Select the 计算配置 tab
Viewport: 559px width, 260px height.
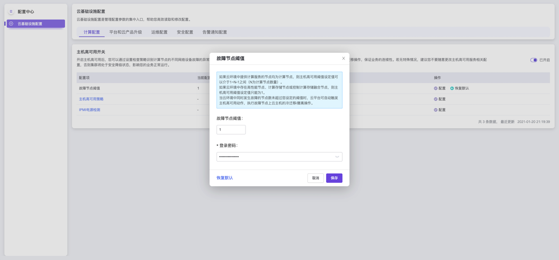click(x=92, y=32)
